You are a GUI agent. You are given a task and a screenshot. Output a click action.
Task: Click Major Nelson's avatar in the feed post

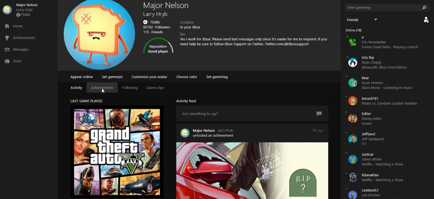pos(185,133)
